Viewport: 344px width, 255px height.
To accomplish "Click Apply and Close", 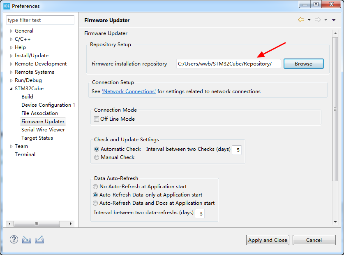I will 268,240.
